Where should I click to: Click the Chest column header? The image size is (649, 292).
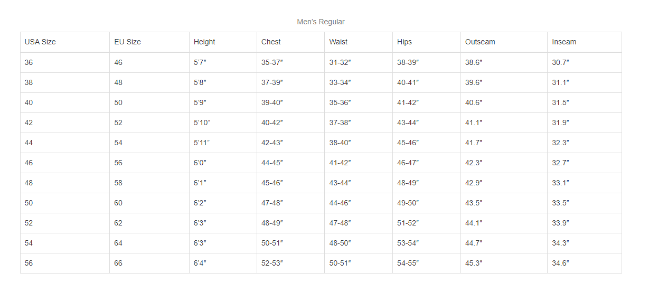(271, 42)
